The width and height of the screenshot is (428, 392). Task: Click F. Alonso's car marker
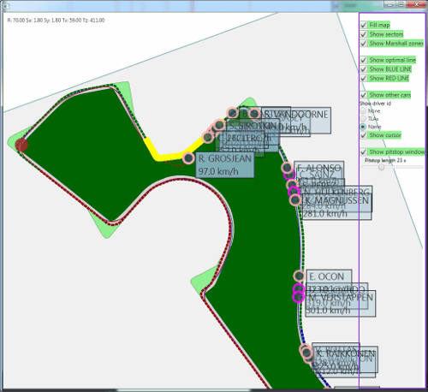[287, 168]
